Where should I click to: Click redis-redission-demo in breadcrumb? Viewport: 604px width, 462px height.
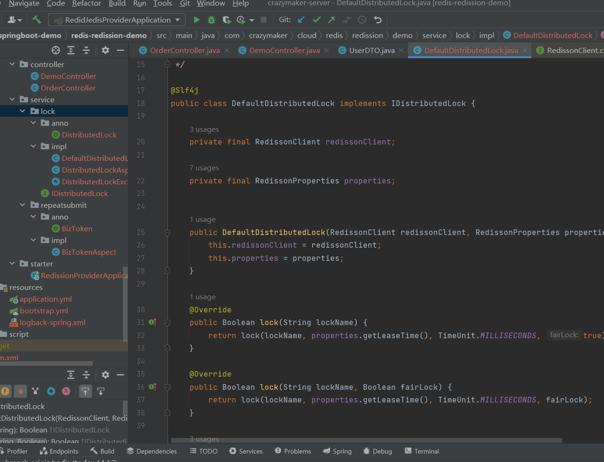pyautogui.click(x=109, y=35)
